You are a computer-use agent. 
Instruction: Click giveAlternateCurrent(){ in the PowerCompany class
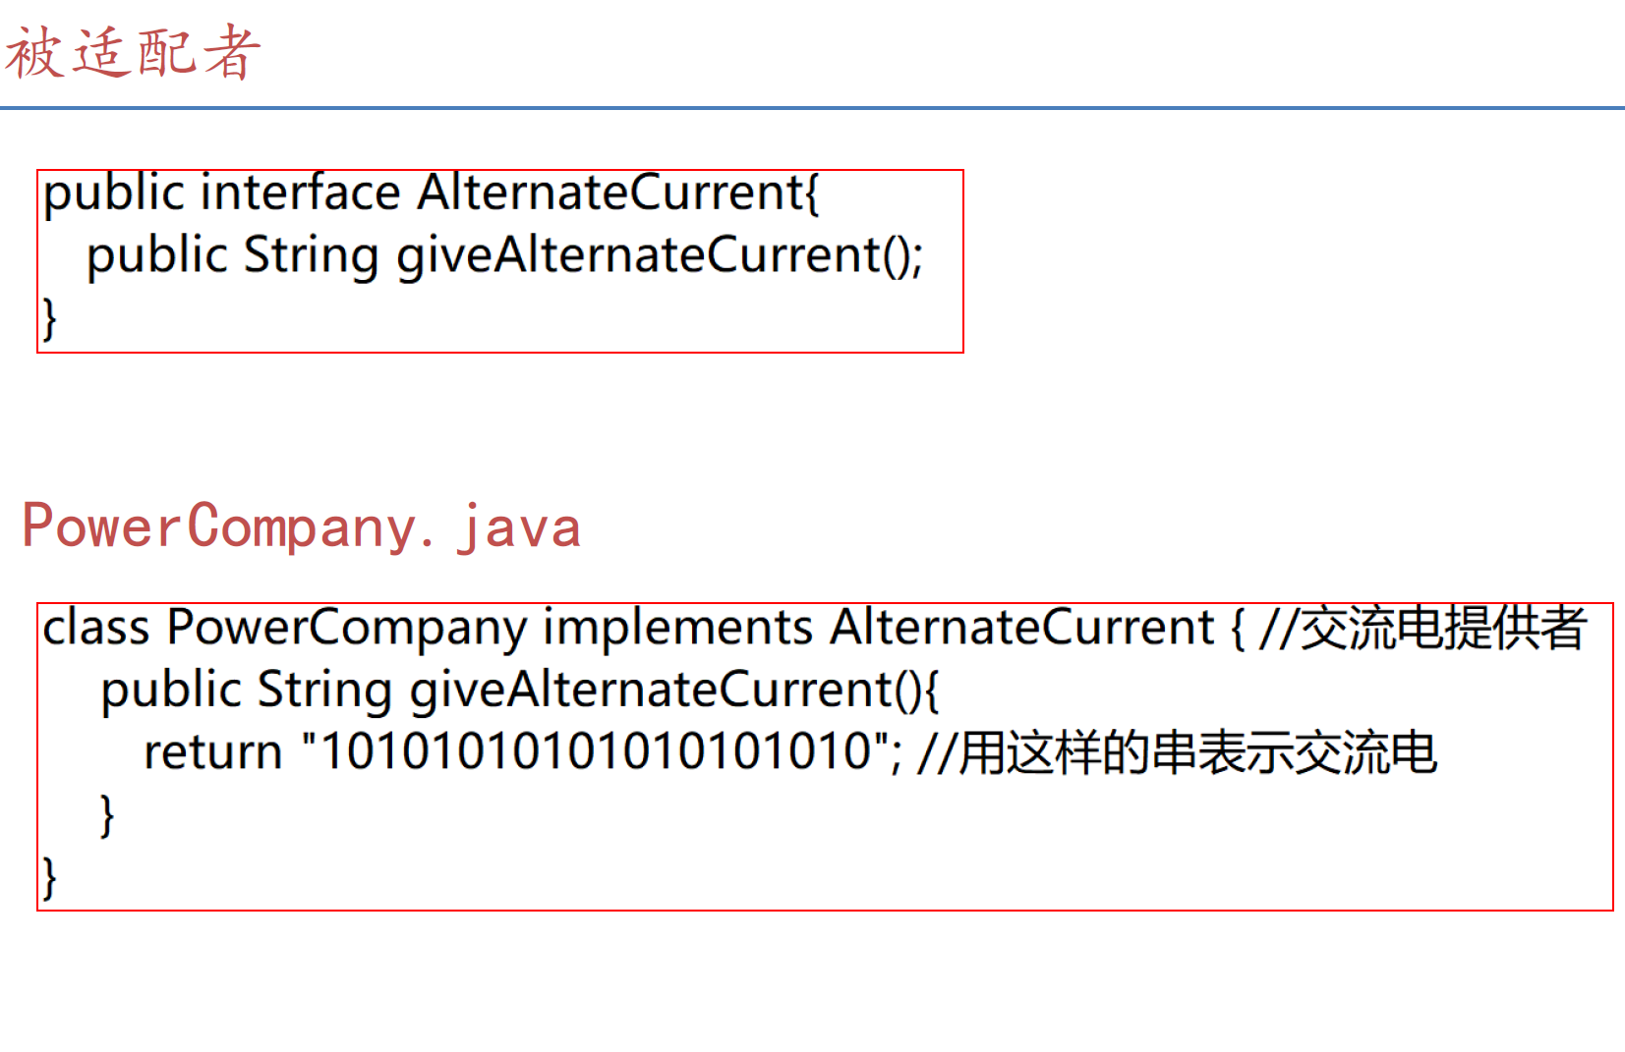pos(674,690)
